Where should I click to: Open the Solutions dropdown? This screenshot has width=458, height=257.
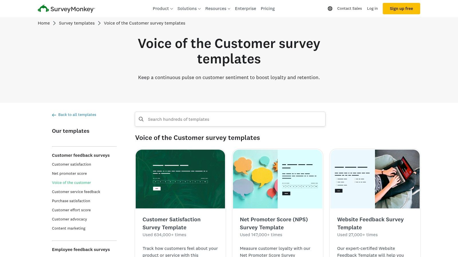(189, 9)
